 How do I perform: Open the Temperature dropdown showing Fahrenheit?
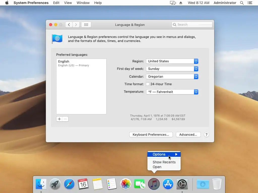click(x=172, y=92)
